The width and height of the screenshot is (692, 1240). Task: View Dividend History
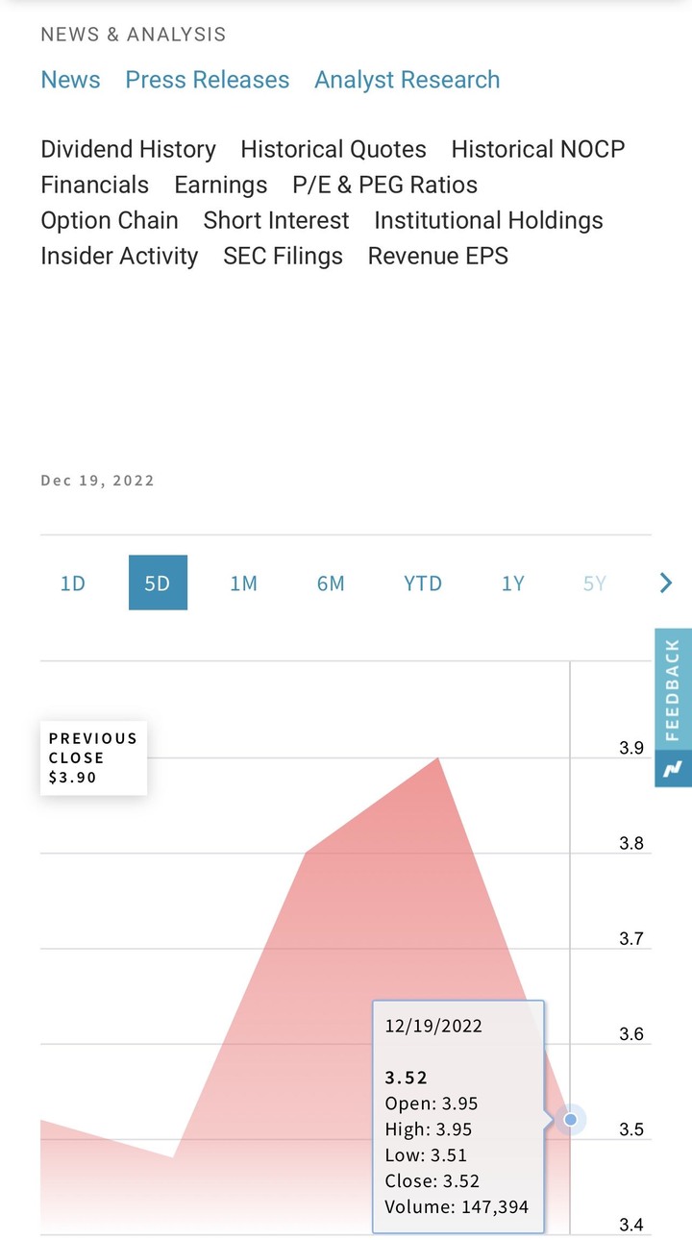(128, 149)
